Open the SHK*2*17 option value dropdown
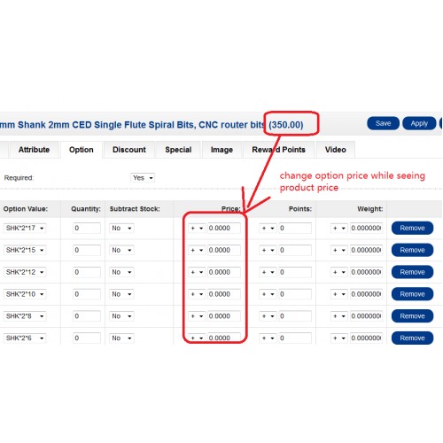This screenshot has height=443, width=443. pyautogui.click(x=25, y=228)
